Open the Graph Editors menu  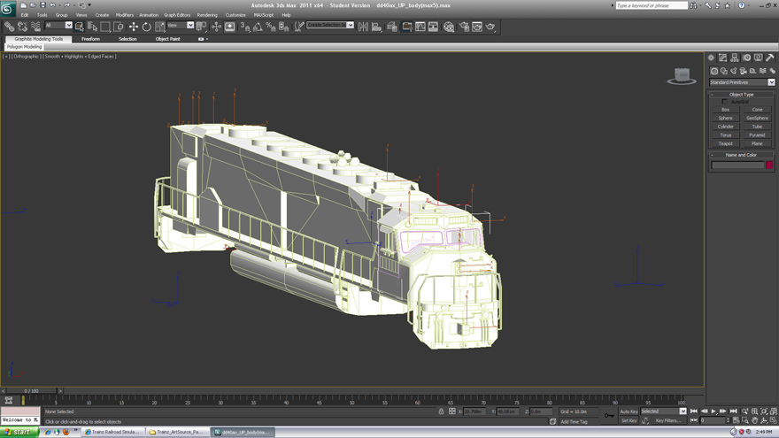click(177, 15)
